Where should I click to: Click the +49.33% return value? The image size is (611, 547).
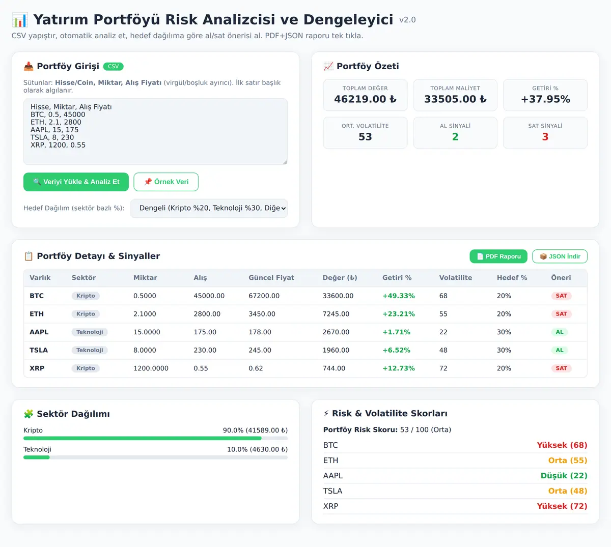399,296
